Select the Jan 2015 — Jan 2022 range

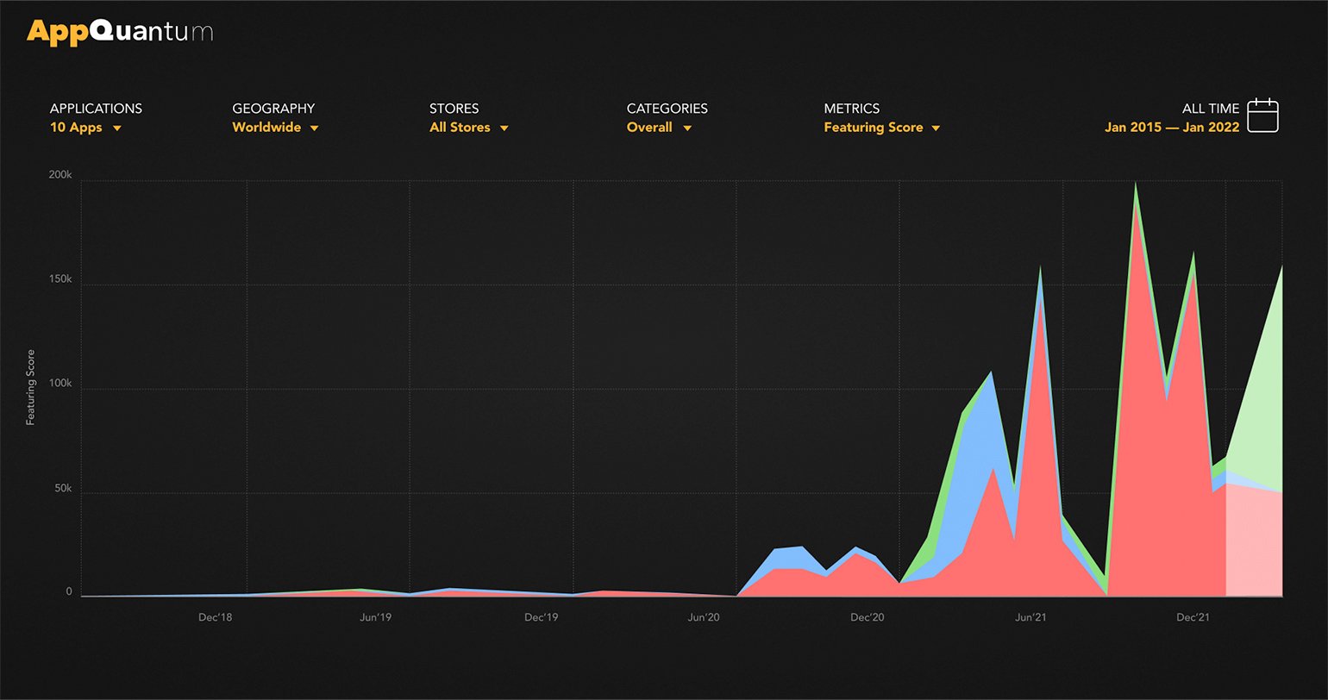tap(1171, 128)
